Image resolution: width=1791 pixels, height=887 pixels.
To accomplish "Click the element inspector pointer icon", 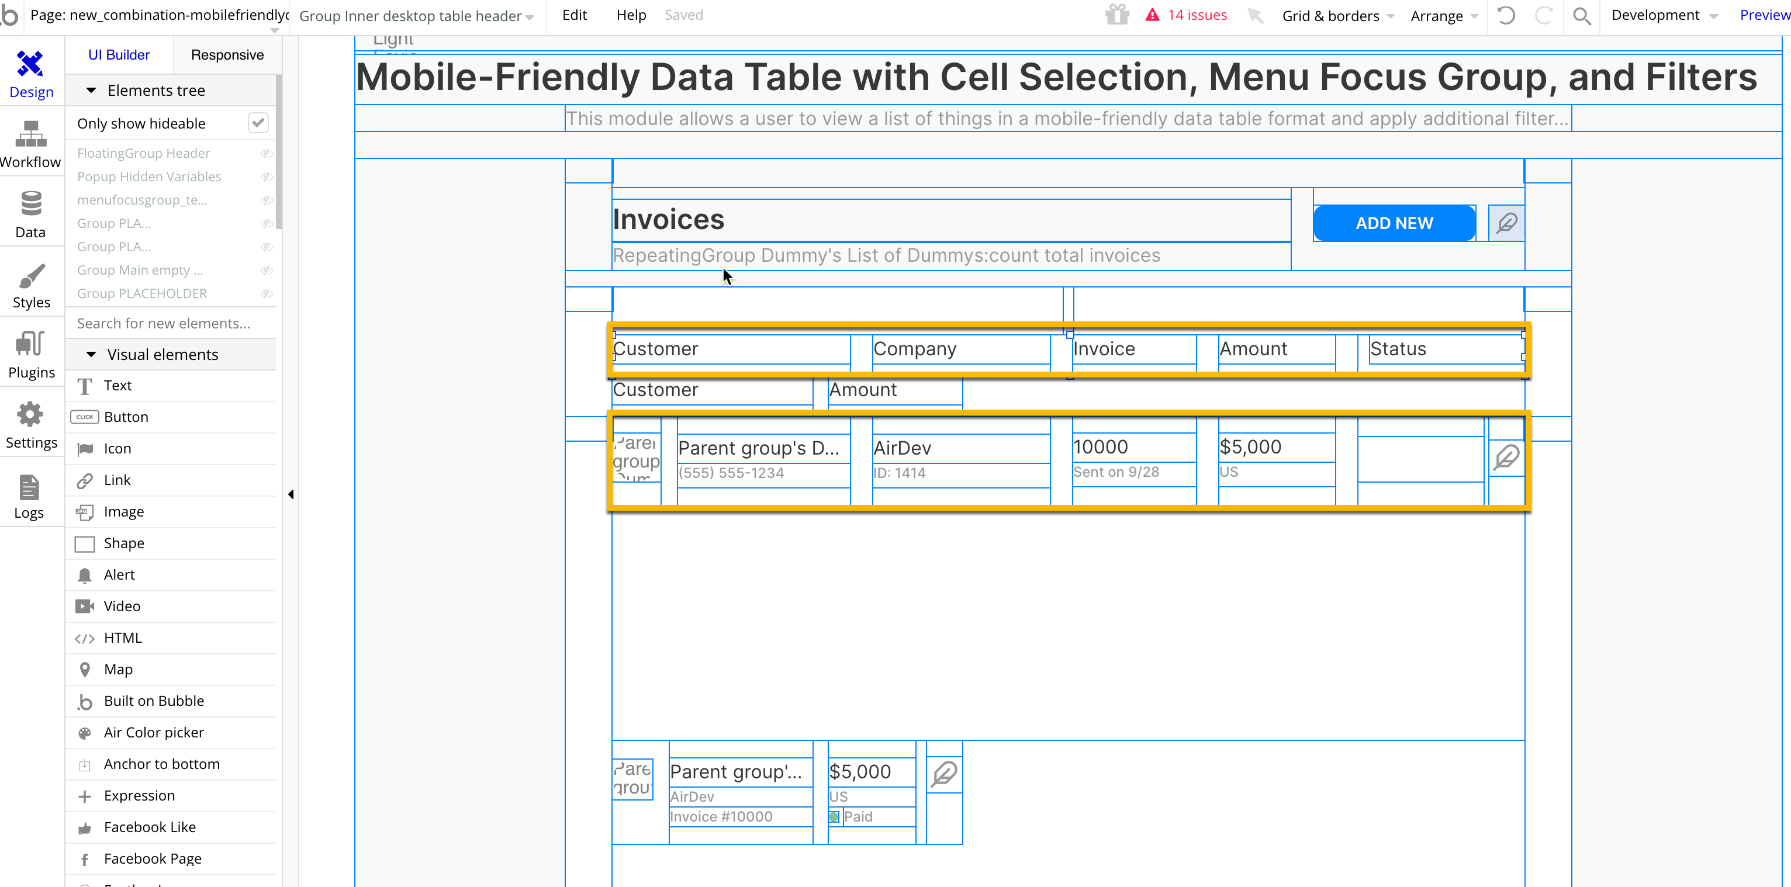I will [x=1255, y=15].
